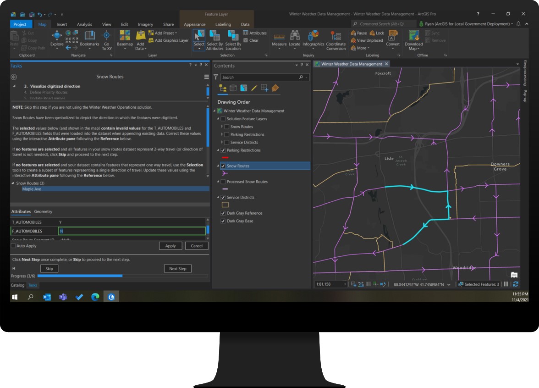Click the Download Map tool
The height and width of the screenshot is (388, 539).
[413, 39]
